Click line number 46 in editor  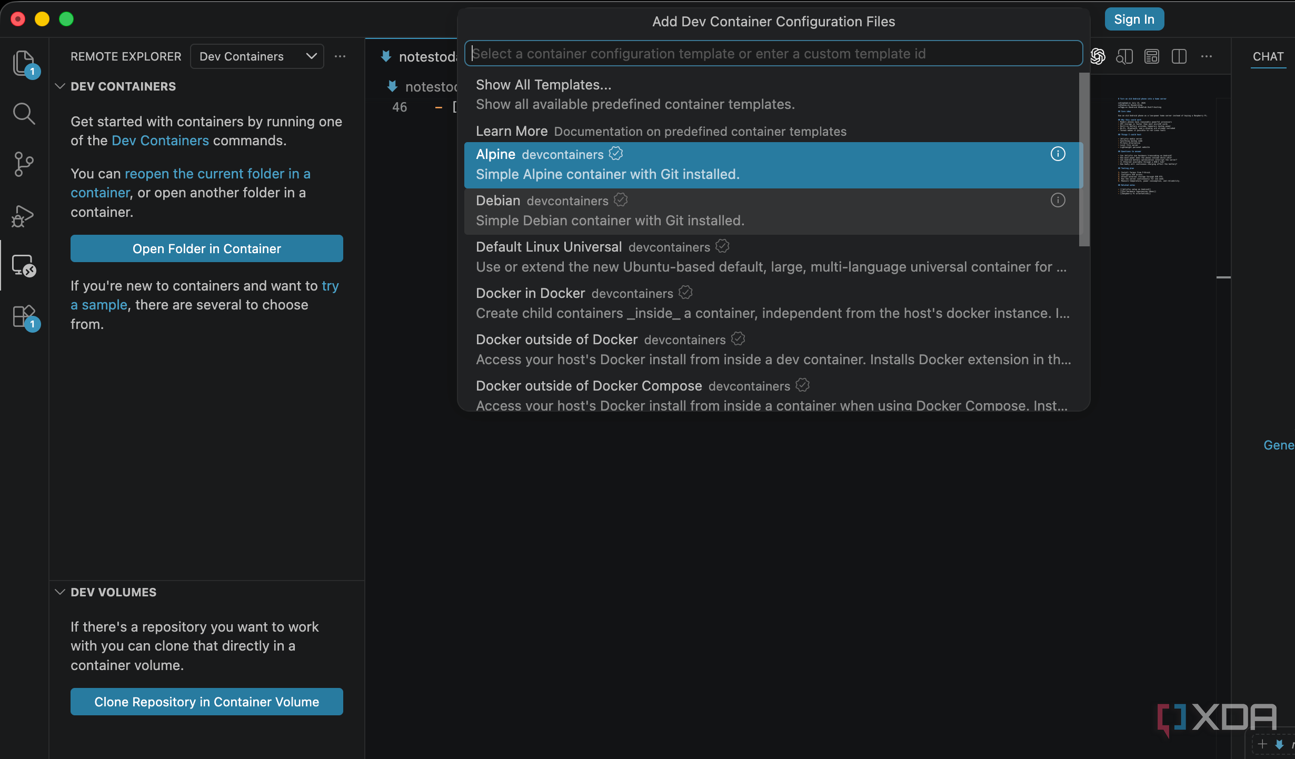click(400, 107)
